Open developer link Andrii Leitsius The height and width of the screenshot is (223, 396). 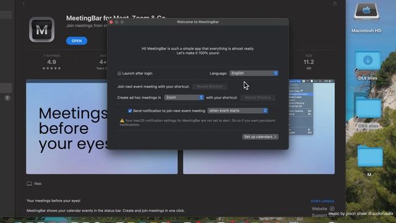coord(322,201)
